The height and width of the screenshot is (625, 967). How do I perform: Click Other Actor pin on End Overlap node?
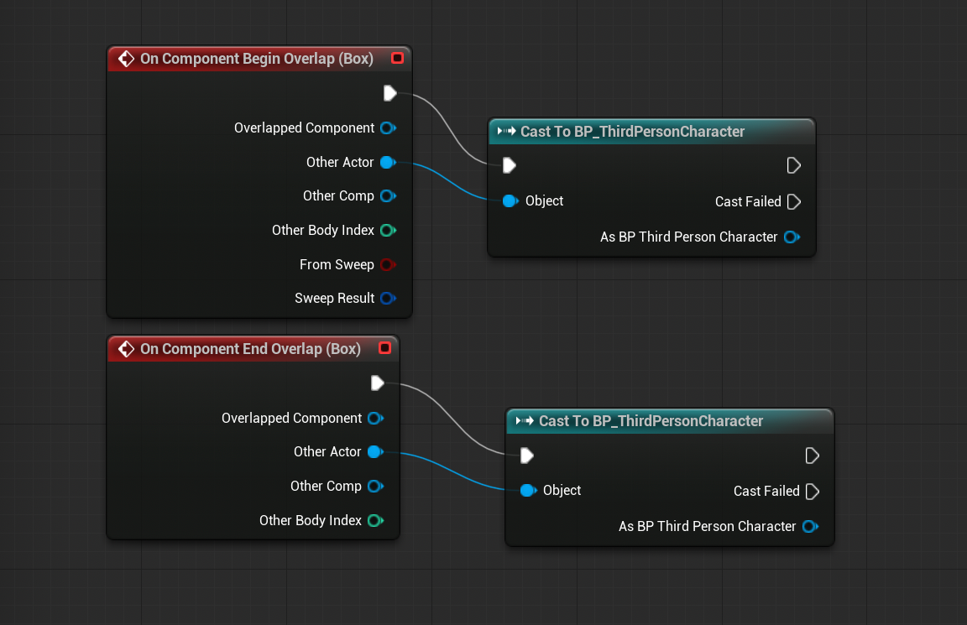click(374, 452)
